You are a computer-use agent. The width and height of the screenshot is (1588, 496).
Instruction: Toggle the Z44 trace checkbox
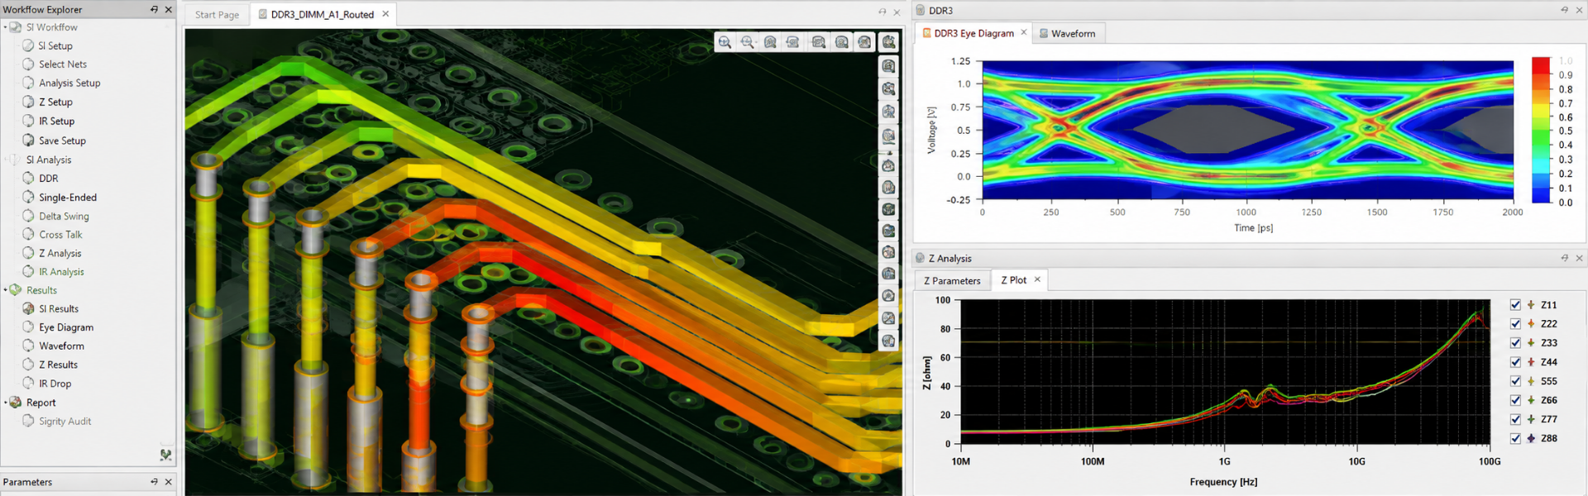tap(1515, 362)
